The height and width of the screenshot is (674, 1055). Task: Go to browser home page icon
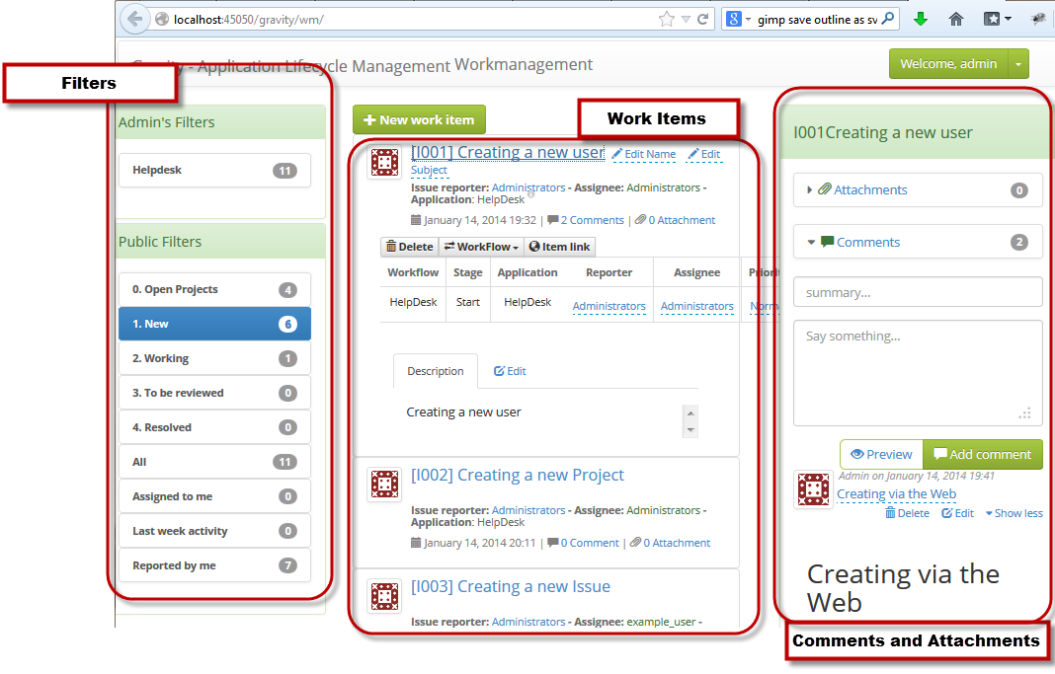(x=955, y=19)
